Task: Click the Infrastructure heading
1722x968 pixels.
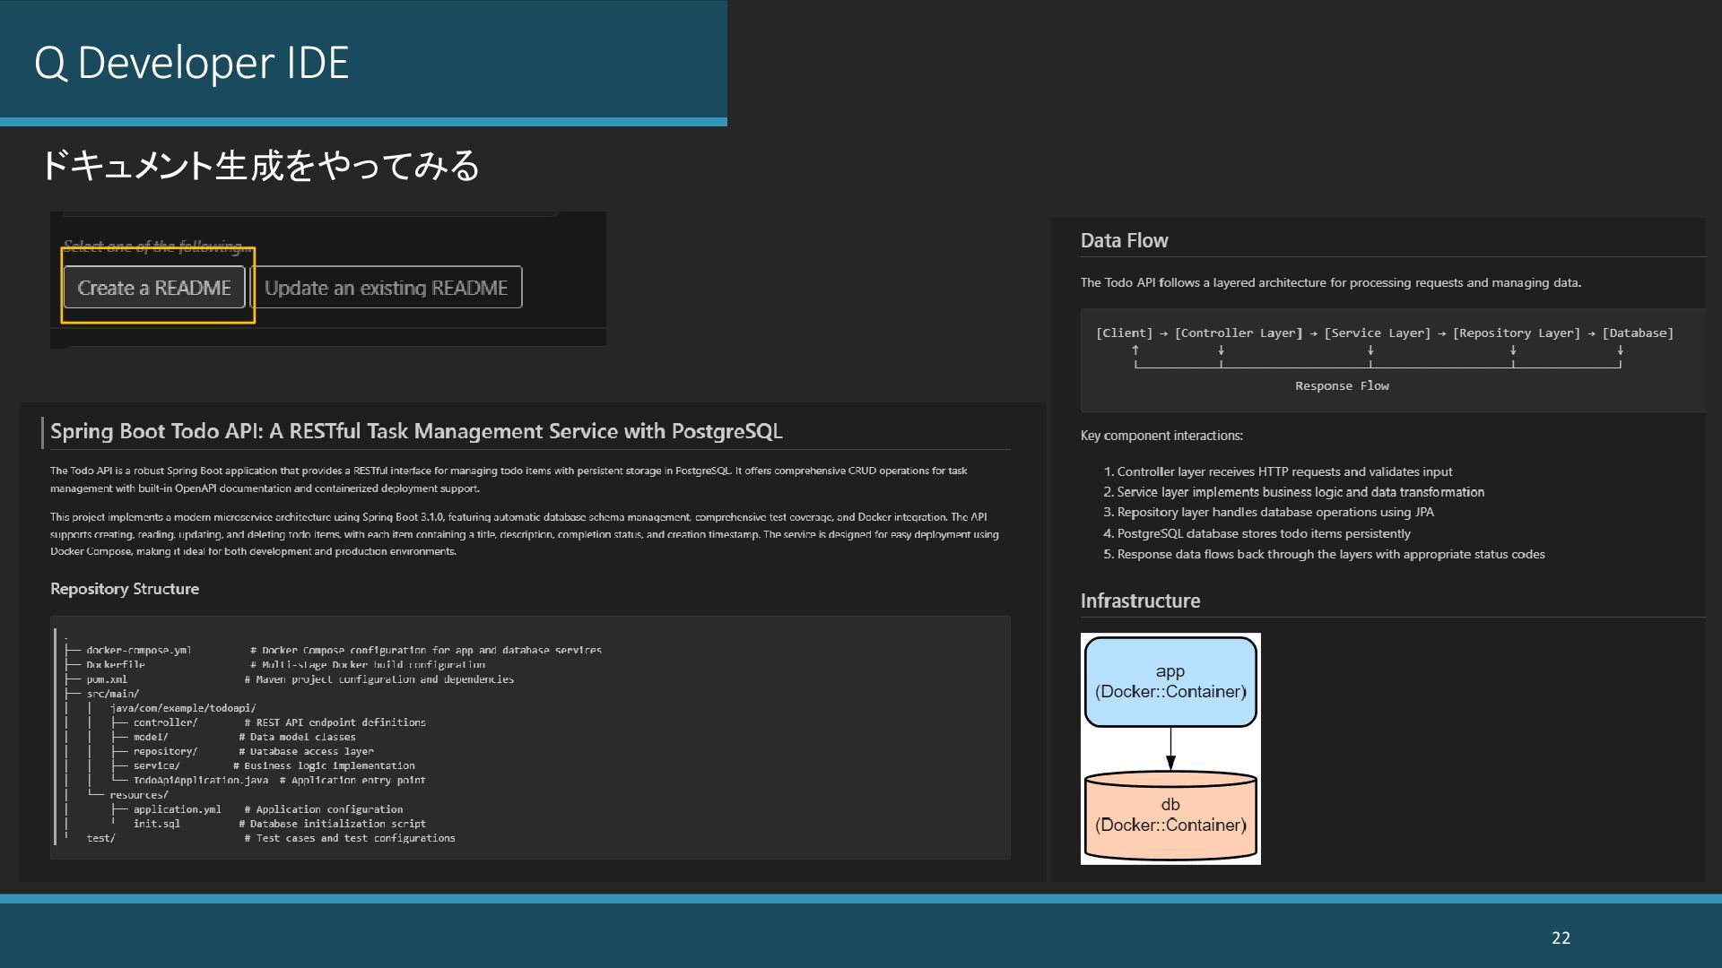Action: 1140,601
